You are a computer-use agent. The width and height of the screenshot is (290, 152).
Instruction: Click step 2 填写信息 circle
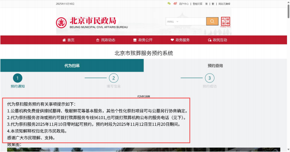[x=114, y=78]
